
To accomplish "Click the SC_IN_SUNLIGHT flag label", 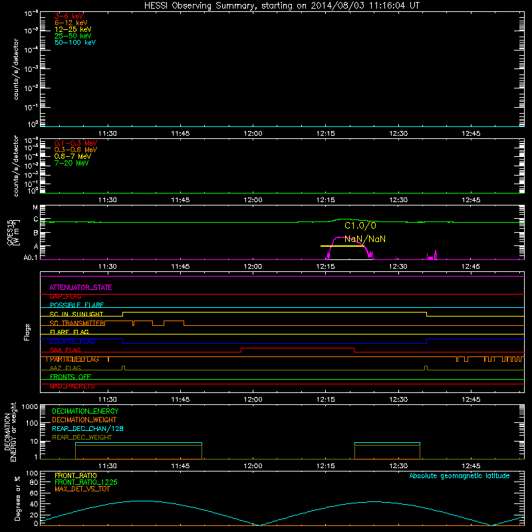I will [76, 314].
